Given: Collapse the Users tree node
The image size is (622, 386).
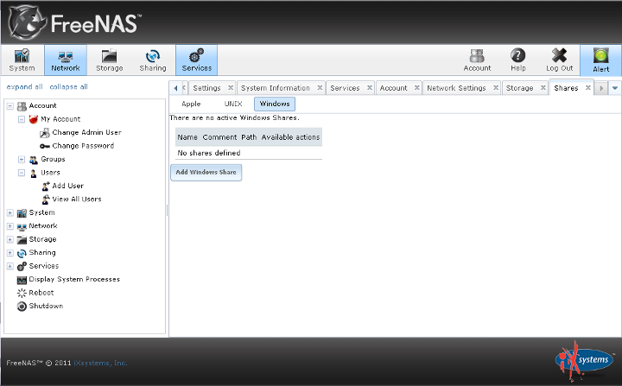Looking at the screenshot, I should 22,173.
